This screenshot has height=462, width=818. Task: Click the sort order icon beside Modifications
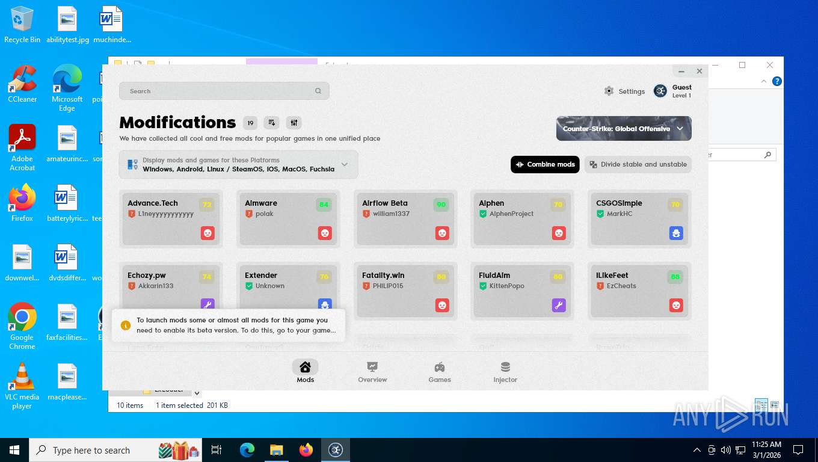272,123
